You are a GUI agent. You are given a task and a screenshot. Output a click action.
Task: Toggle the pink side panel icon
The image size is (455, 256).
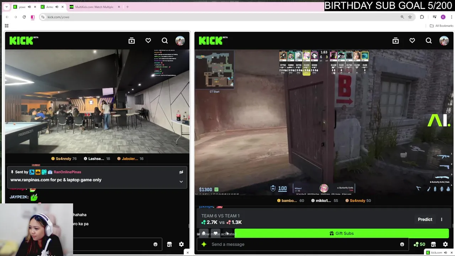click(33, 17)
